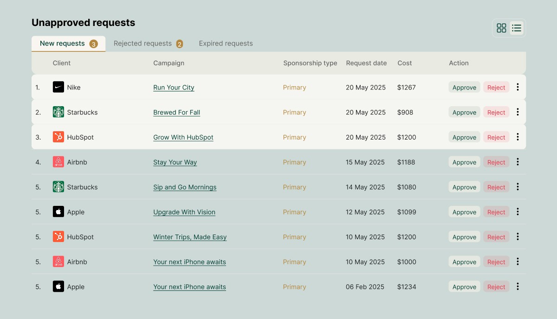This screenshot has height=319, width=557.
Task: Click the Nike logo icon
Action: pyautogui.click(x=58, y=87)
